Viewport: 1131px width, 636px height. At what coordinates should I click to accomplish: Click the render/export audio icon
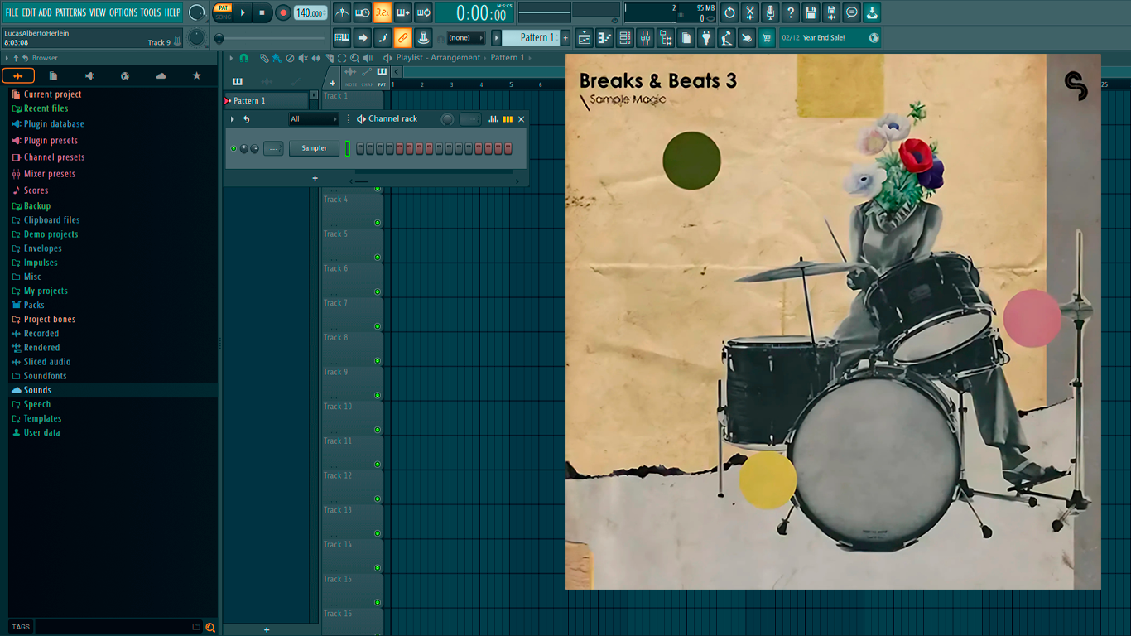831,12
